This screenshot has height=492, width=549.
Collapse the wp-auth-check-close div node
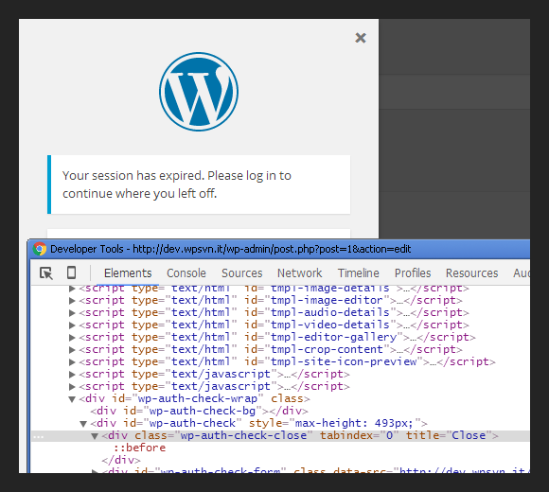(x=95, y=436)
